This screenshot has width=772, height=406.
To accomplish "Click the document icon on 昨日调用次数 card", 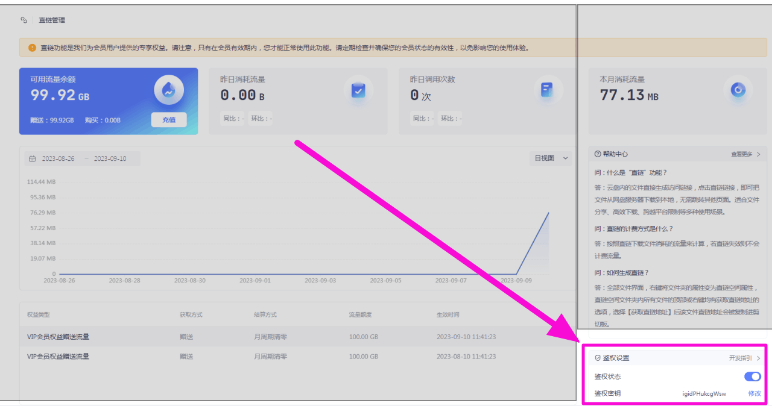I will point(548,90).
